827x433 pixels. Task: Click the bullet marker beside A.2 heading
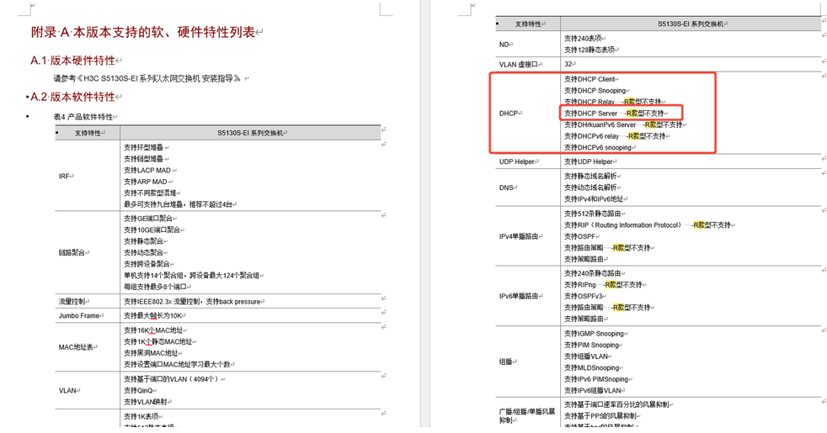pyautogui.click(x=23, y=97)
